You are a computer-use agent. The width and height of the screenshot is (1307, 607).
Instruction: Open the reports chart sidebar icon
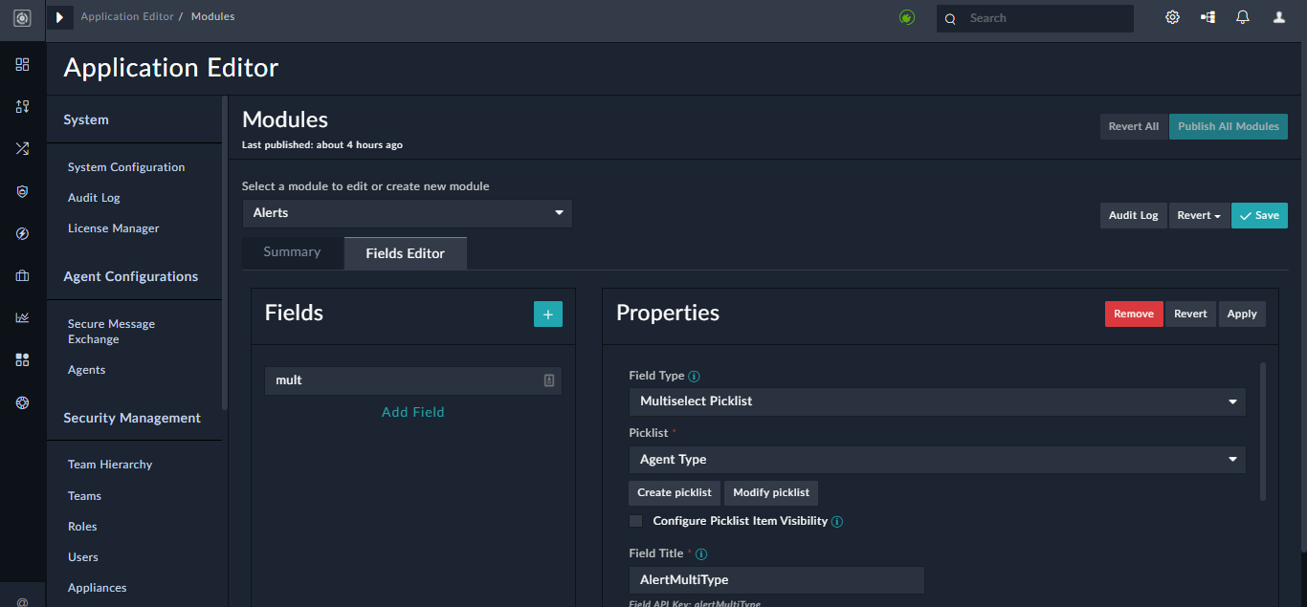tap(22, 317)
